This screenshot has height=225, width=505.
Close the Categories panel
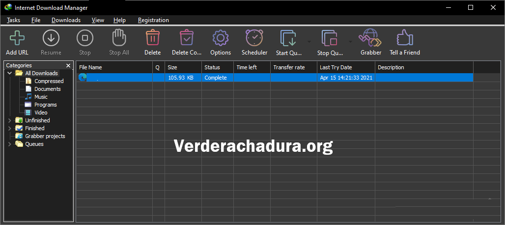(68, 65)
